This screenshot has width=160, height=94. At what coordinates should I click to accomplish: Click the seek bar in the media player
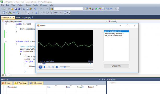[x=66, y=64]
